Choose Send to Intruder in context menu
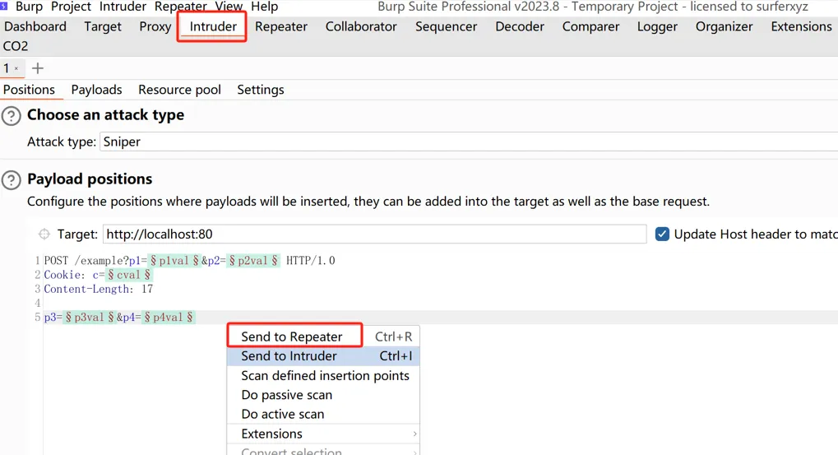The image size is (838, 455). pos(323,356)
